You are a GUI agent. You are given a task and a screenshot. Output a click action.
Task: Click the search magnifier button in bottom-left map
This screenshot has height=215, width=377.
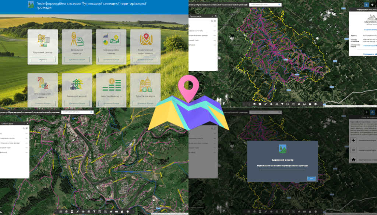pyautogui.click(x=91, y=112)
